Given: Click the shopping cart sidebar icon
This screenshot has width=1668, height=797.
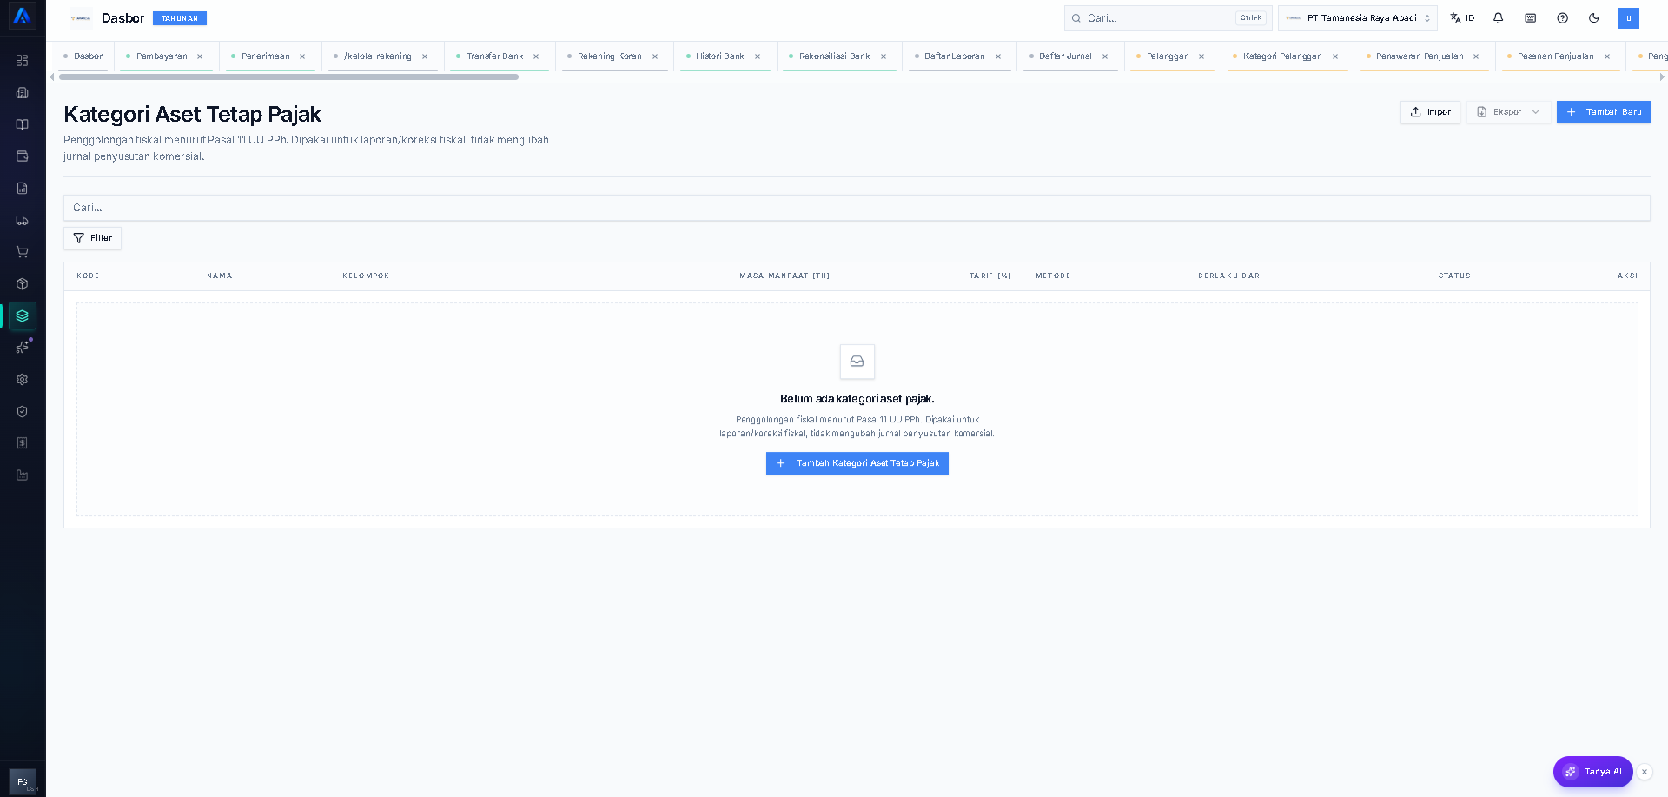Looking at the screenshot, I should point(23,252).
